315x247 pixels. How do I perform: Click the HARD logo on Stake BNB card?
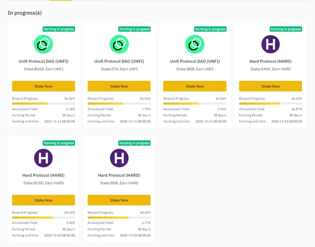coord(119,158)
